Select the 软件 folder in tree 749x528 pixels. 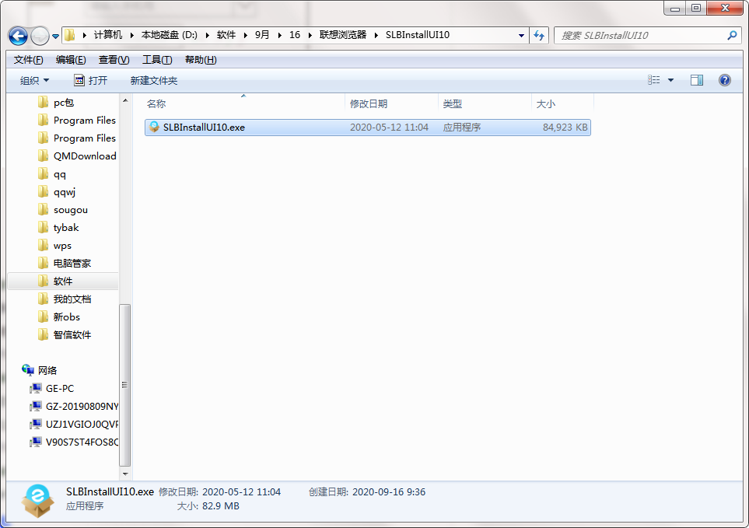coord(62,281)
